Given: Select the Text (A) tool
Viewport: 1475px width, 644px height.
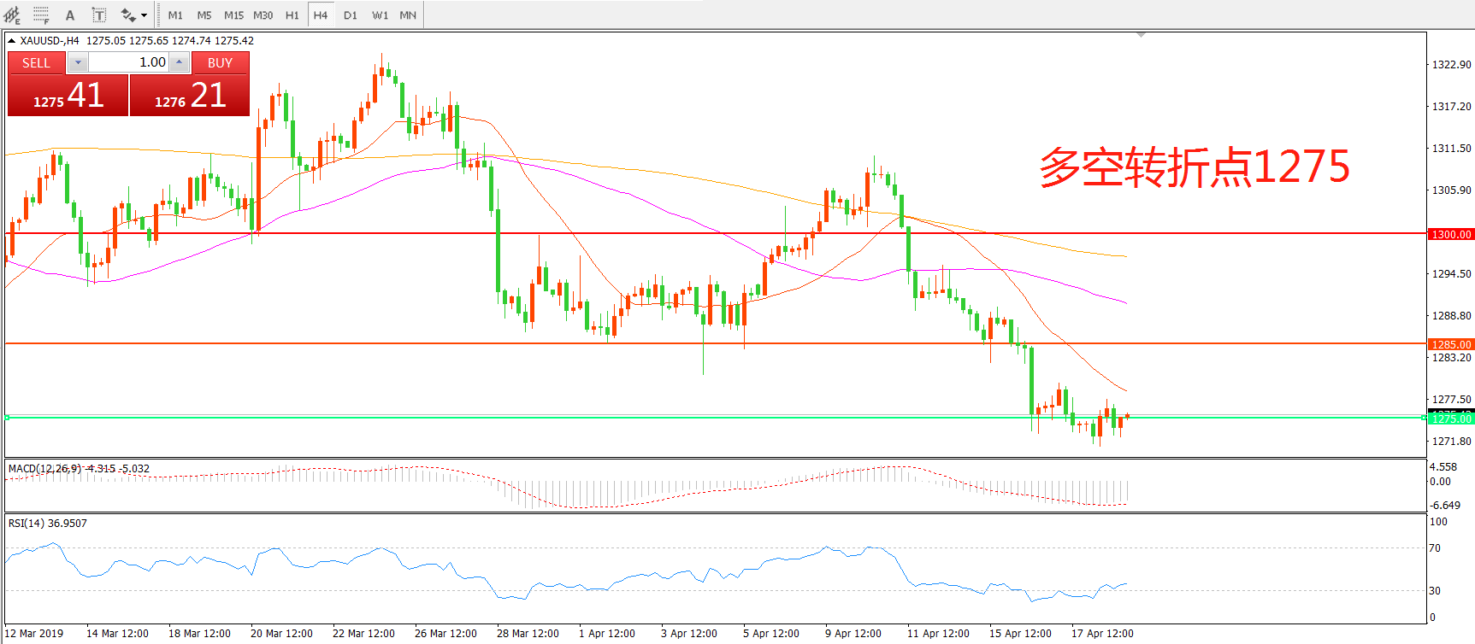Looking at the screenshot, I should point(70,15).
